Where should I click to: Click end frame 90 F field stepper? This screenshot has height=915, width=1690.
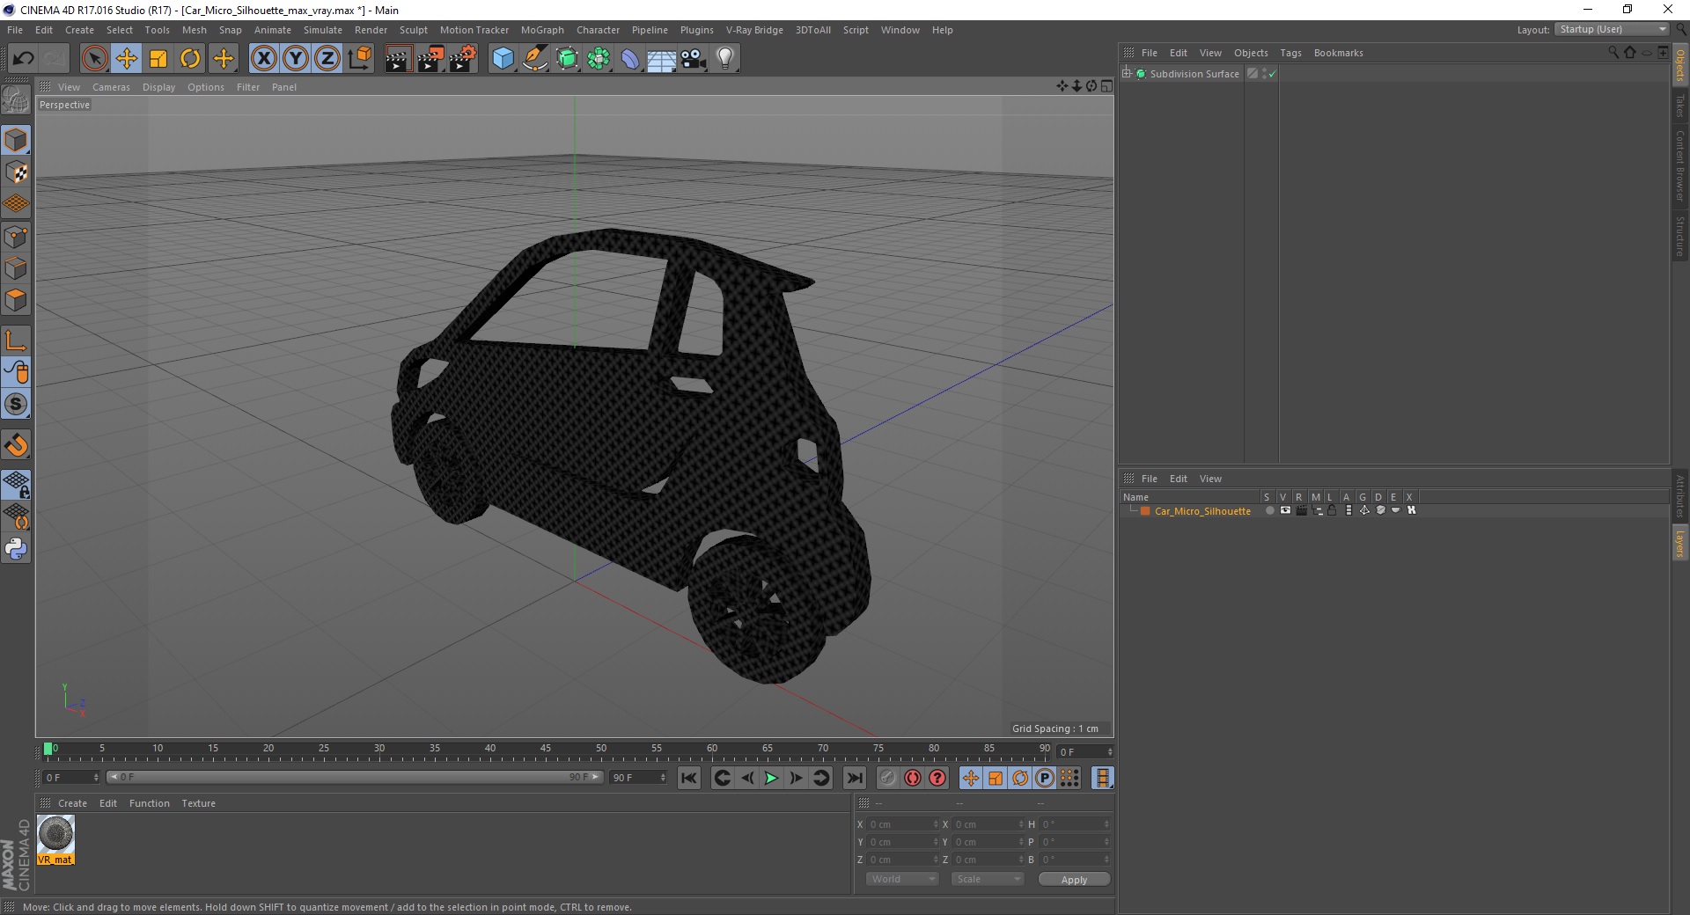663,778
